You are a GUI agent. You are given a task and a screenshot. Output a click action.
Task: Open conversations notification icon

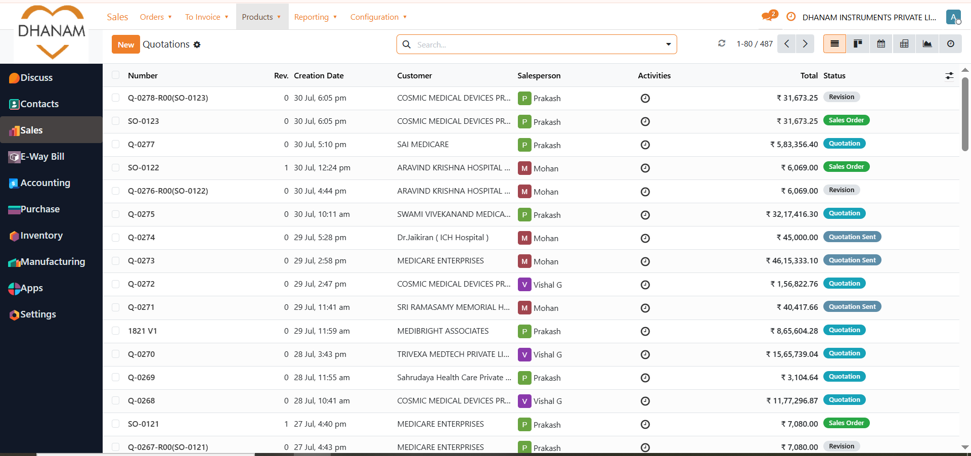(x=769, y=16)
